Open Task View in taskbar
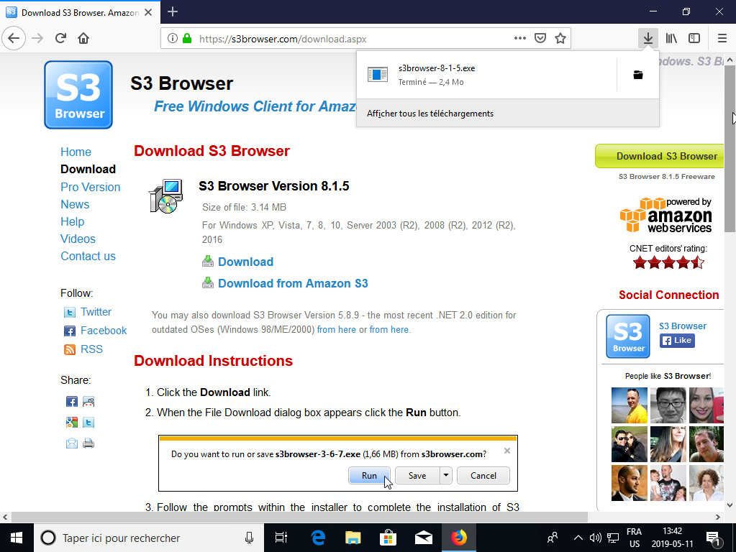This screenshot has width=736, height=552. click(x=281, y=538)
